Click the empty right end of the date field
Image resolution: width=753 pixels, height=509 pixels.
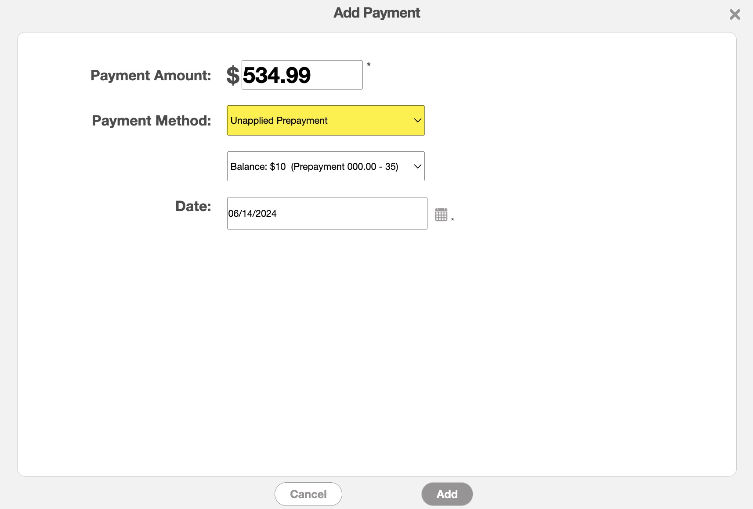395,214
